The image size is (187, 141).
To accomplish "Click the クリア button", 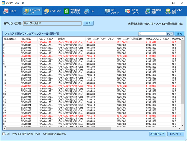I will (170, 34).
